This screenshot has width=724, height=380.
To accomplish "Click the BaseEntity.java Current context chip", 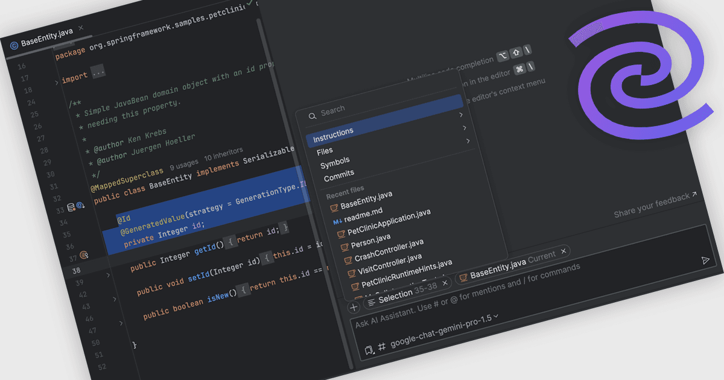I will click(x=513, y=264).
